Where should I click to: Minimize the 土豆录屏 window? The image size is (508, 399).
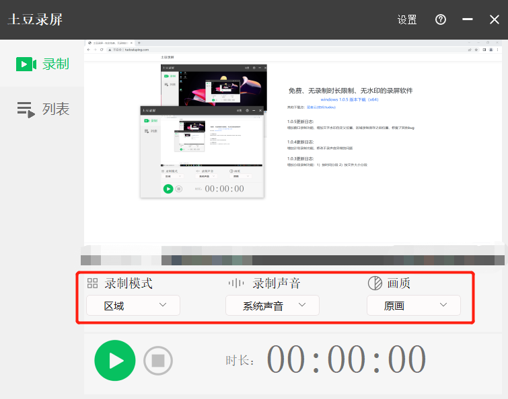pos(467,19)
